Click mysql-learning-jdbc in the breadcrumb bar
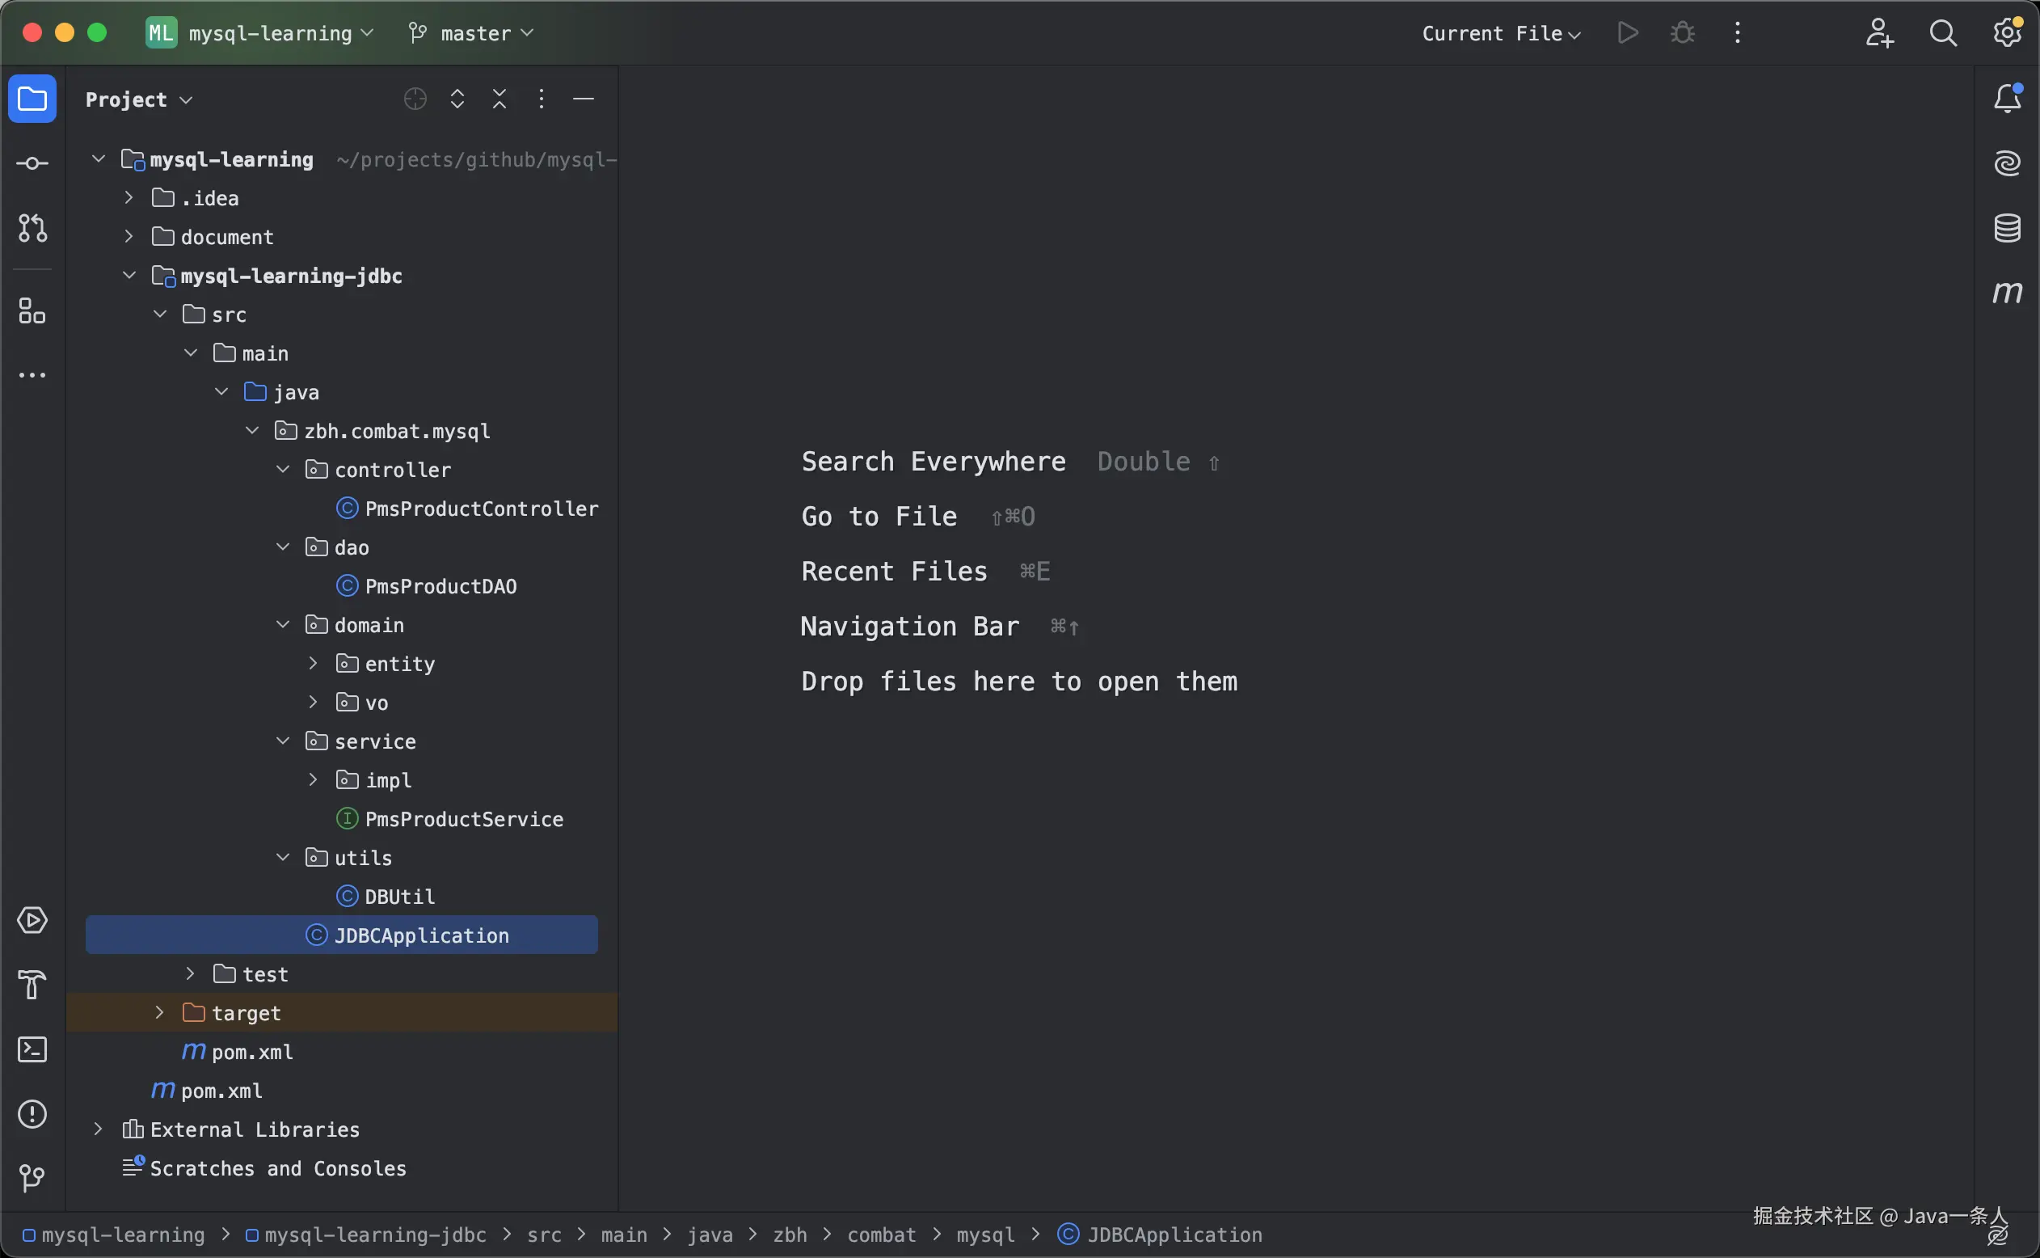Image resolution: width=2040 pixels, height=1258 pixels. 374,1235
